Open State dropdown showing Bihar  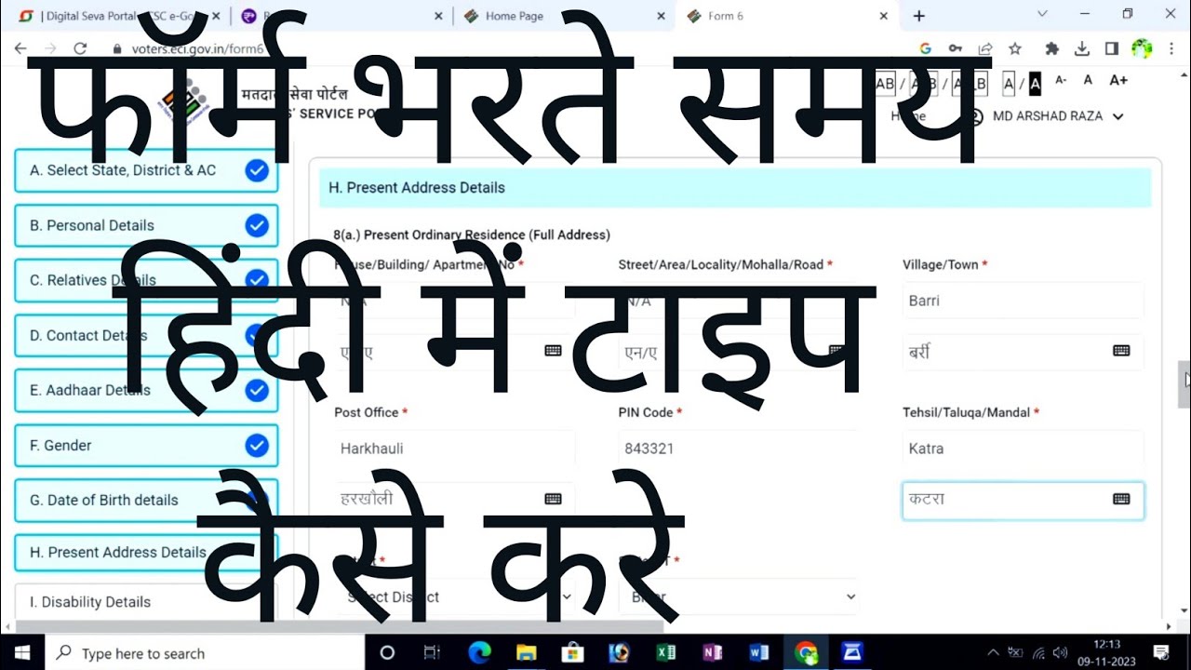(739, 596)
